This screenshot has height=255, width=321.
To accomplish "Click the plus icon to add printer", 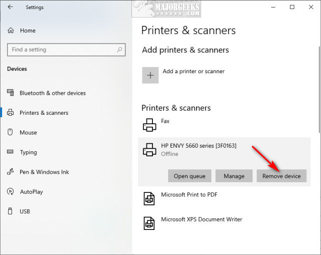I will coord(150,75).
